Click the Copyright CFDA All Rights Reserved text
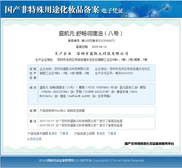 (118, 160)
